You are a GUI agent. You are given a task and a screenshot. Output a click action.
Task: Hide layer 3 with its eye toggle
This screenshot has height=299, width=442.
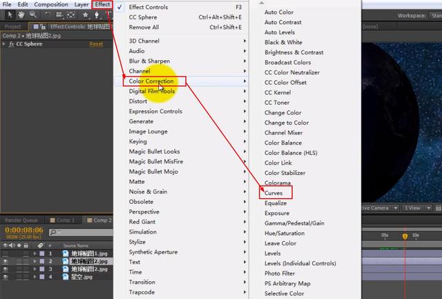pos(5,269)
